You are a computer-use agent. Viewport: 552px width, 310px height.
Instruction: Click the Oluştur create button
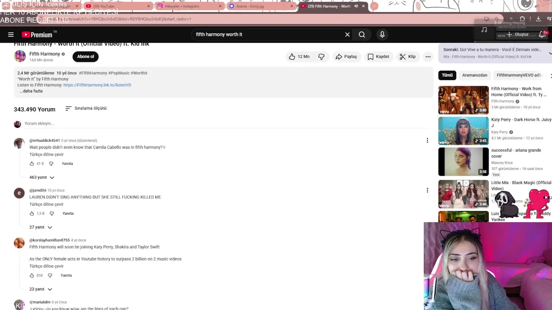click(517, 34)
